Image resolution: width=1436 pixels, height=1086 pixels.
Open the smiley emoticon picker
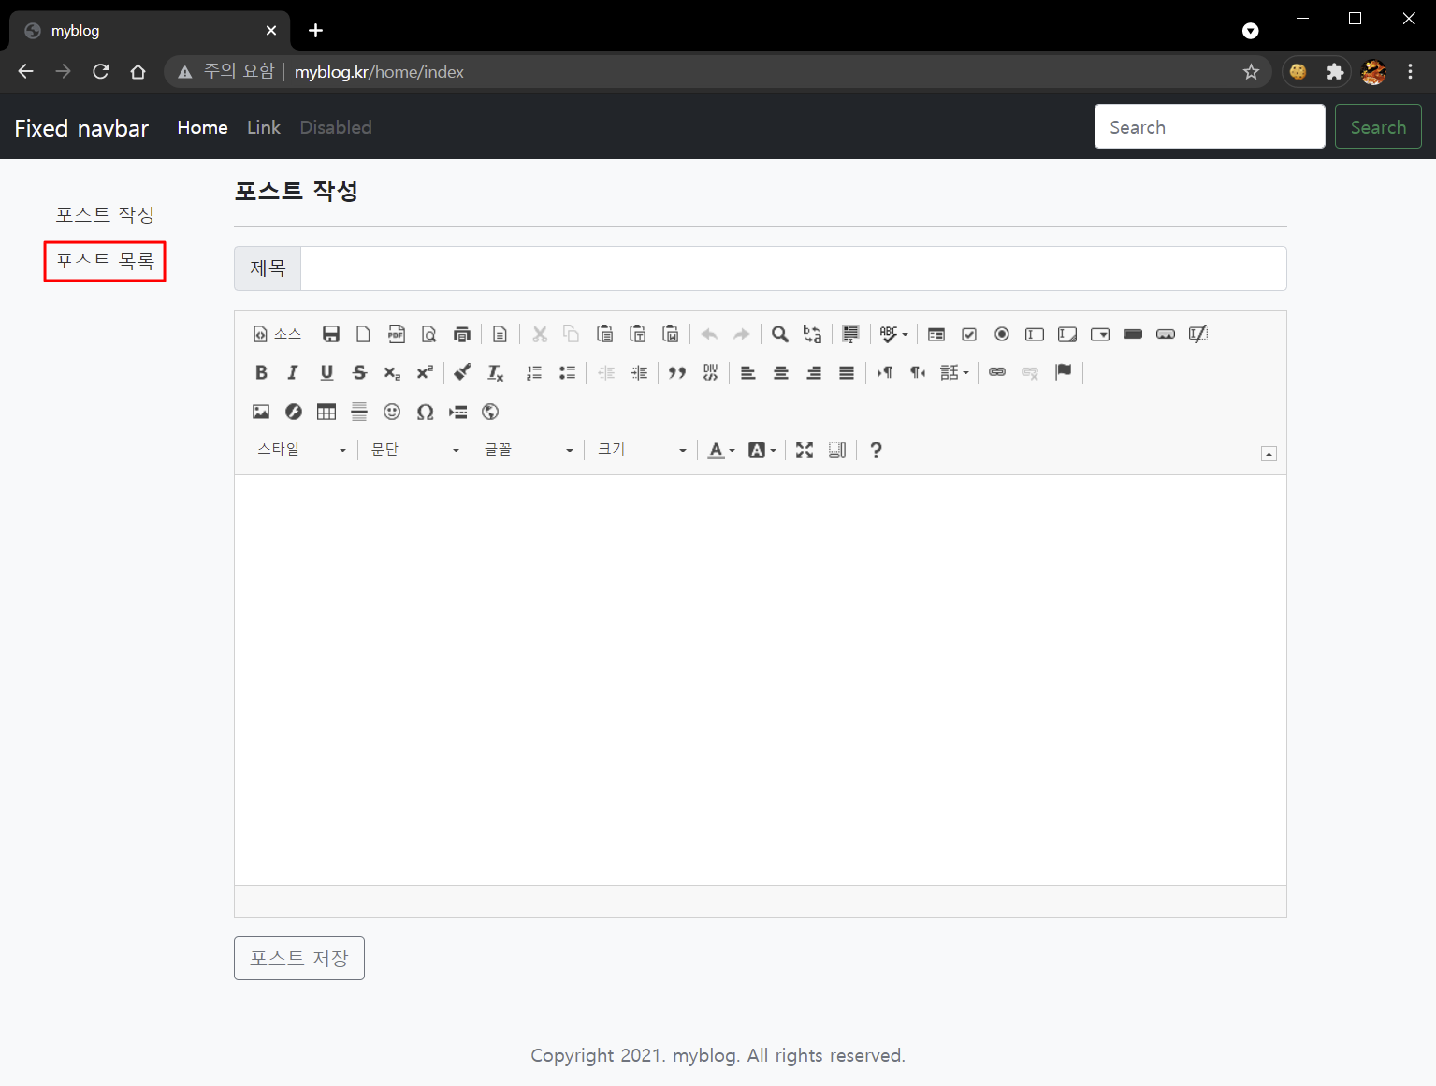click(392, 412)
